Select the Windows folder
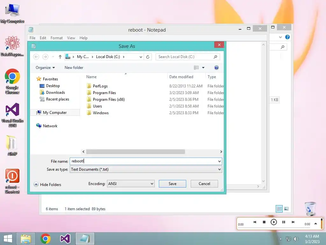Viewport: 326px width, 245px height. pyautogui.click(x=101, y=113)
